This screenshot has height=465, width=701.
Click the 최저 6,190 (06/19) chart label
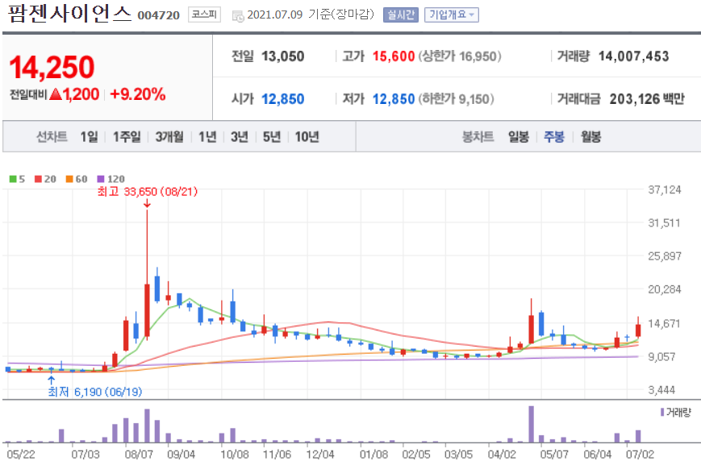click(x=94, y=392)
